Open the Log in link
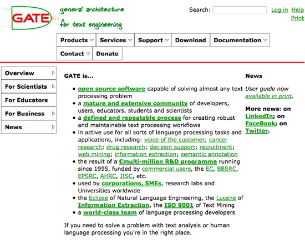Screen dimensions: 305x244 tap(279, 10)
